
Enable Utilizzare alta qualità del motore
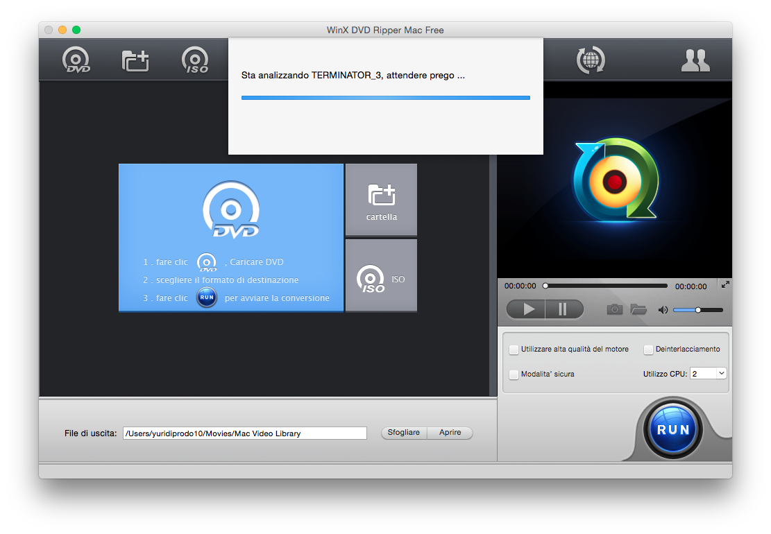coord(514,350)
